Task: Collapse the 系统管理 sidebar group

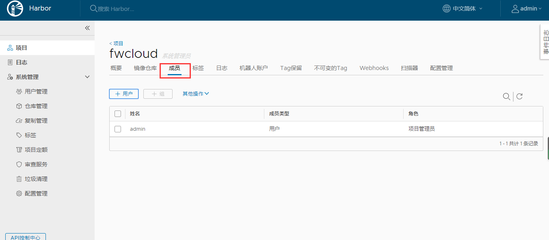Action: [87, 76]
